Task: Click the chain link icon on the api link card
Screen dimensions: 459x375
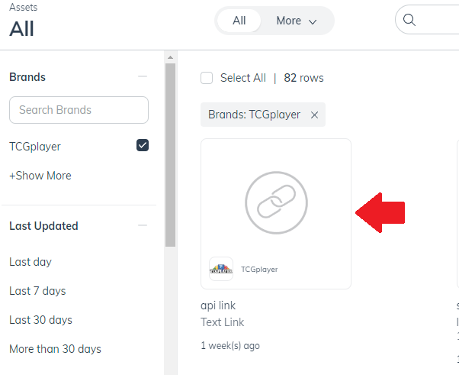Action: click(276, 202)
